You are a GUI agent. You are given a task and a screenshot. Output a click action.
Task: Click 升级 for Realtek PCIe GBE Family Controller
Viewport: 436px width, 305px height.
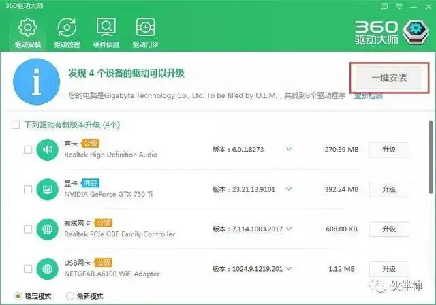pos(389,229)
